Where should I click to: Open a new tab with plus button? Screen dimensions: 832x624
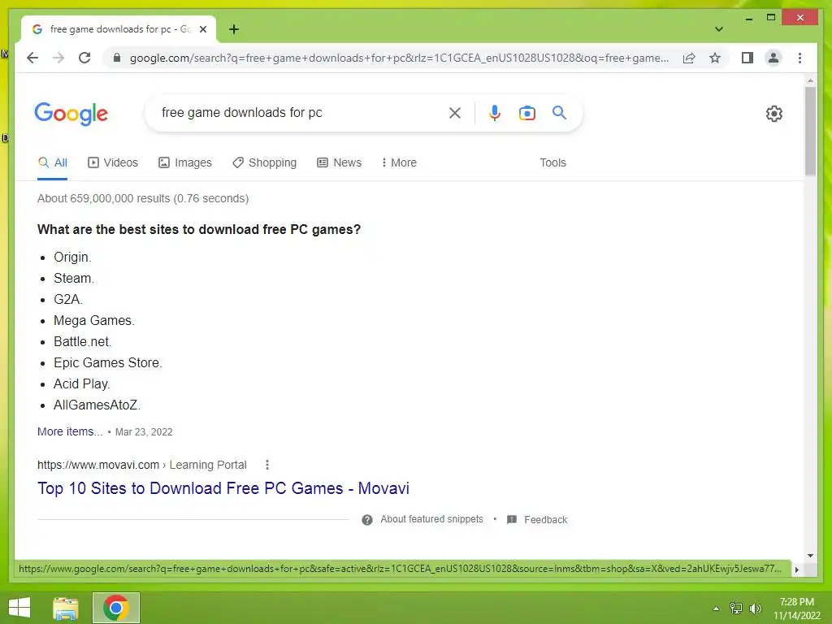[x=234, y=29]
